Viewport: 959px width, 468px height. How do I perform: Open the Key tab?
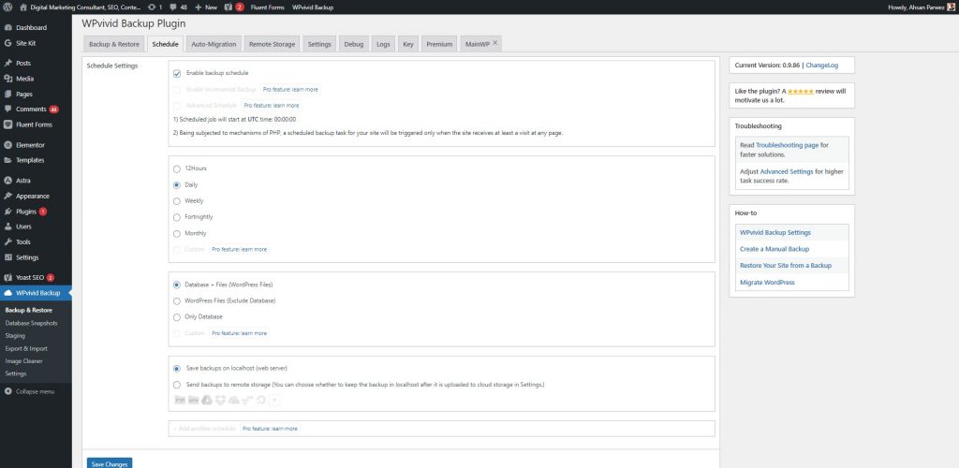pos(408,44)
